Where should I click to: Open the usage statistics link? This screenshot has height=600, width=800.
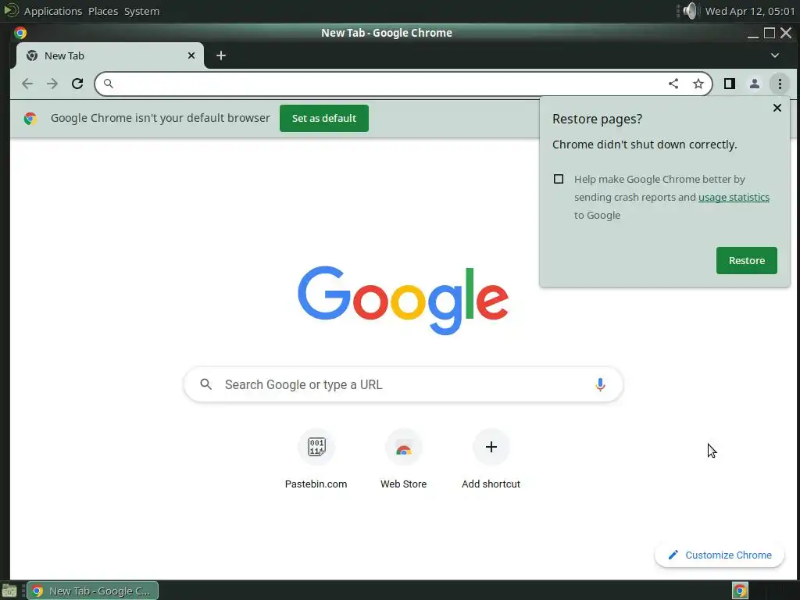(734, 198)
